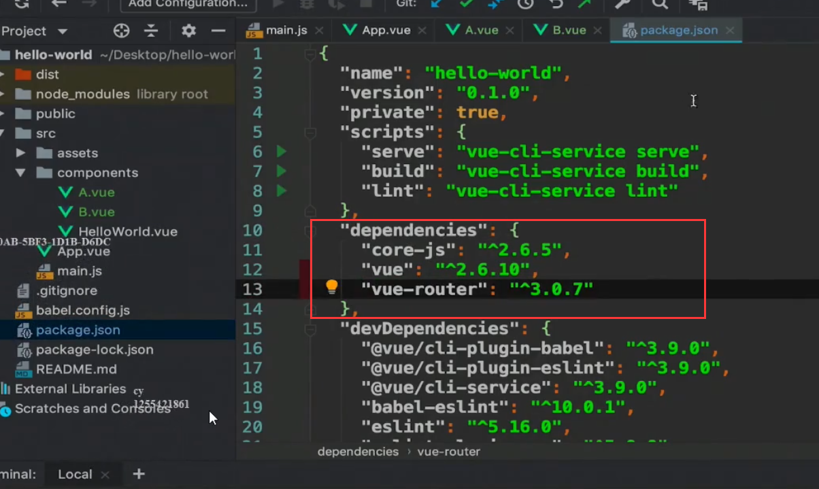The image size is (819, 489).
Task: Click fold end marker at line 14
Action: (x=311, y=308)
